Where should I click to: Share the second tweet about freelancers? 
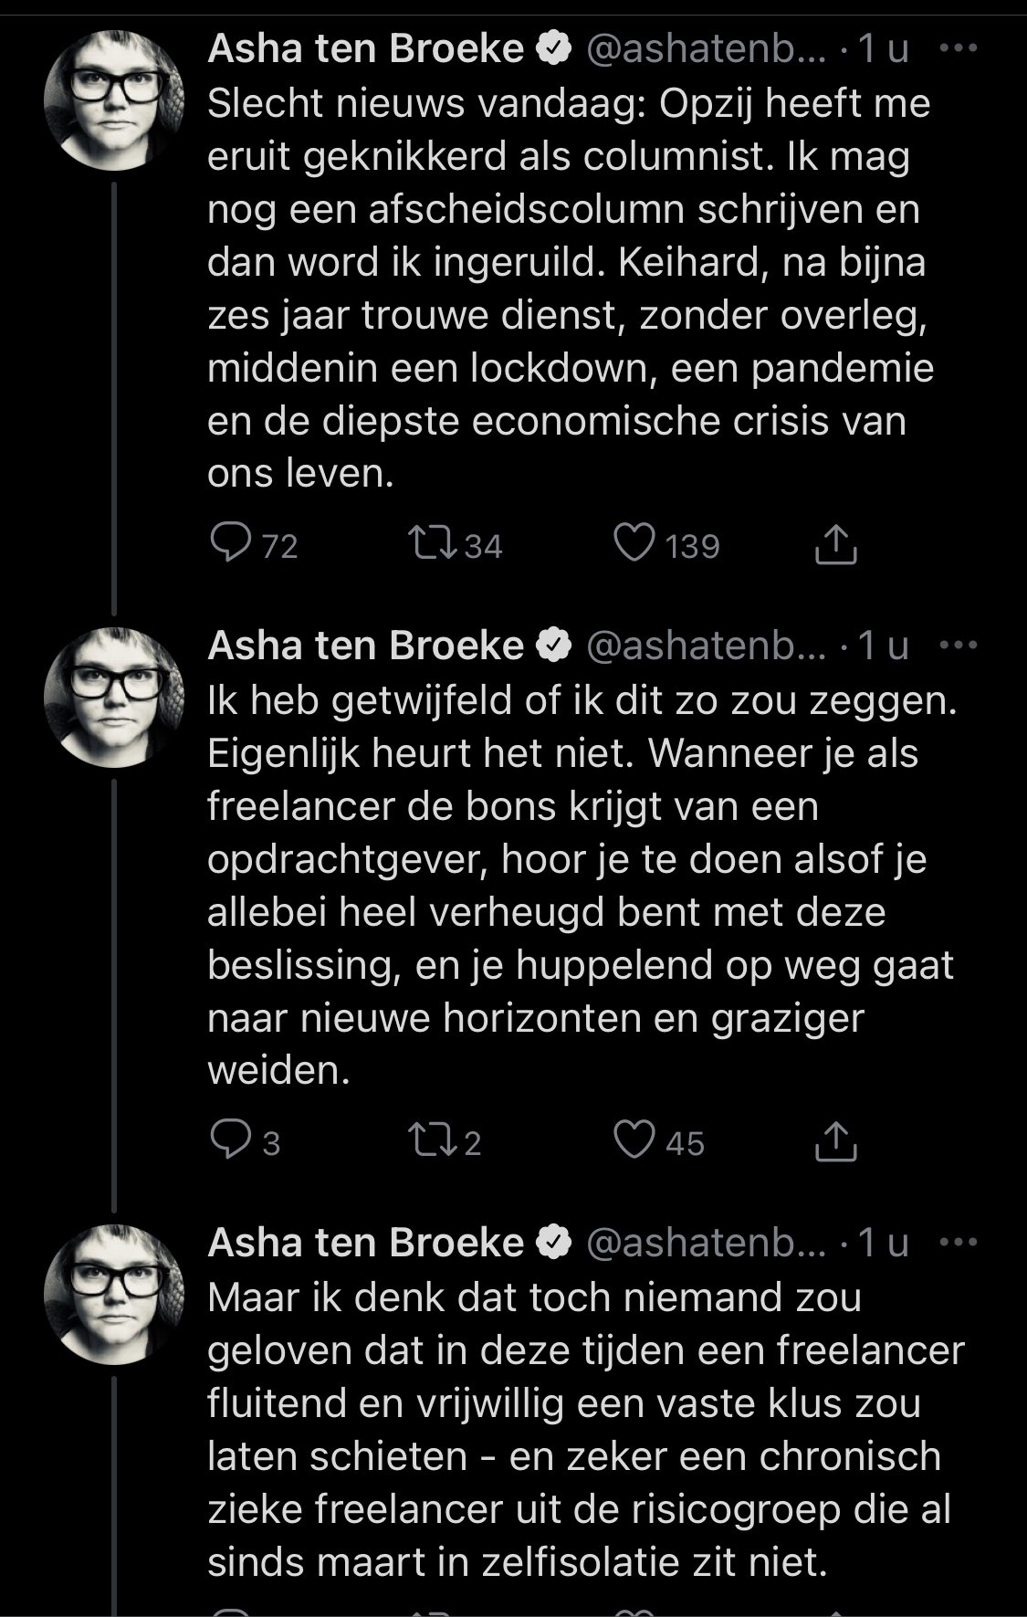click(x=834, y=1143)
